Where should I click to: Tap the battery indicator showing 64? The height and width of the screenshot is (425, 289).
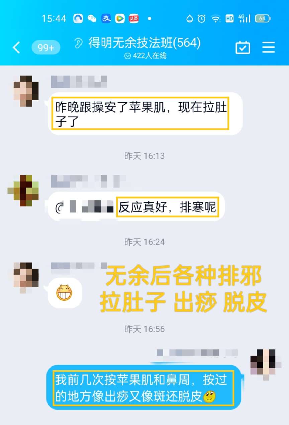click(263, 19)
